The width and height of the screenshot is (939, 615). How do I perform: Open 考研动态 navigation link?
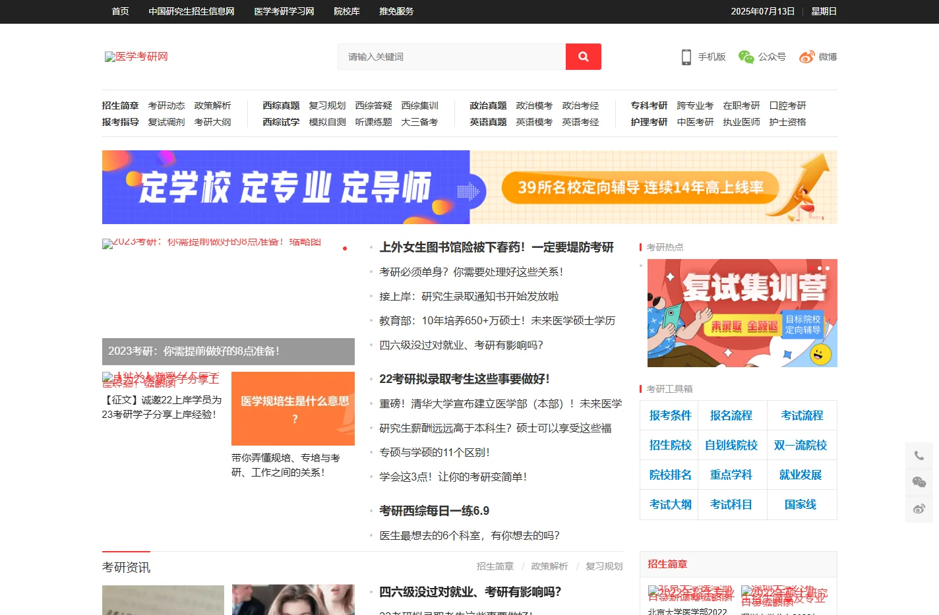166,105
